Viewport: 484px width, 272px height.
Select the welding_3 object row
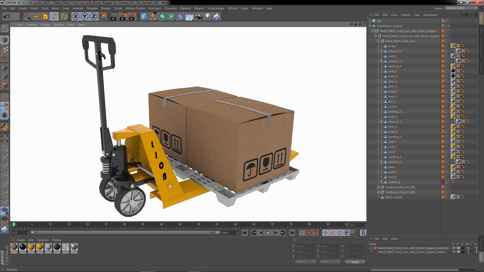tap(395, 137)
